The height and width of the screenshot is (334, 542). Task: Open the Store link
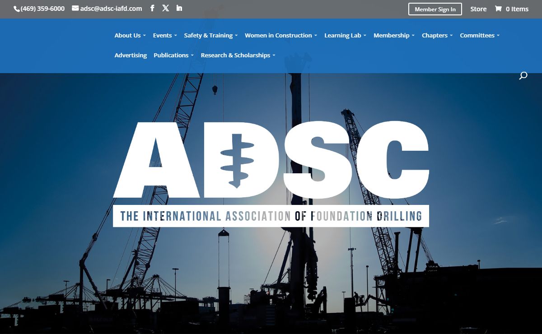pos(478,9)
